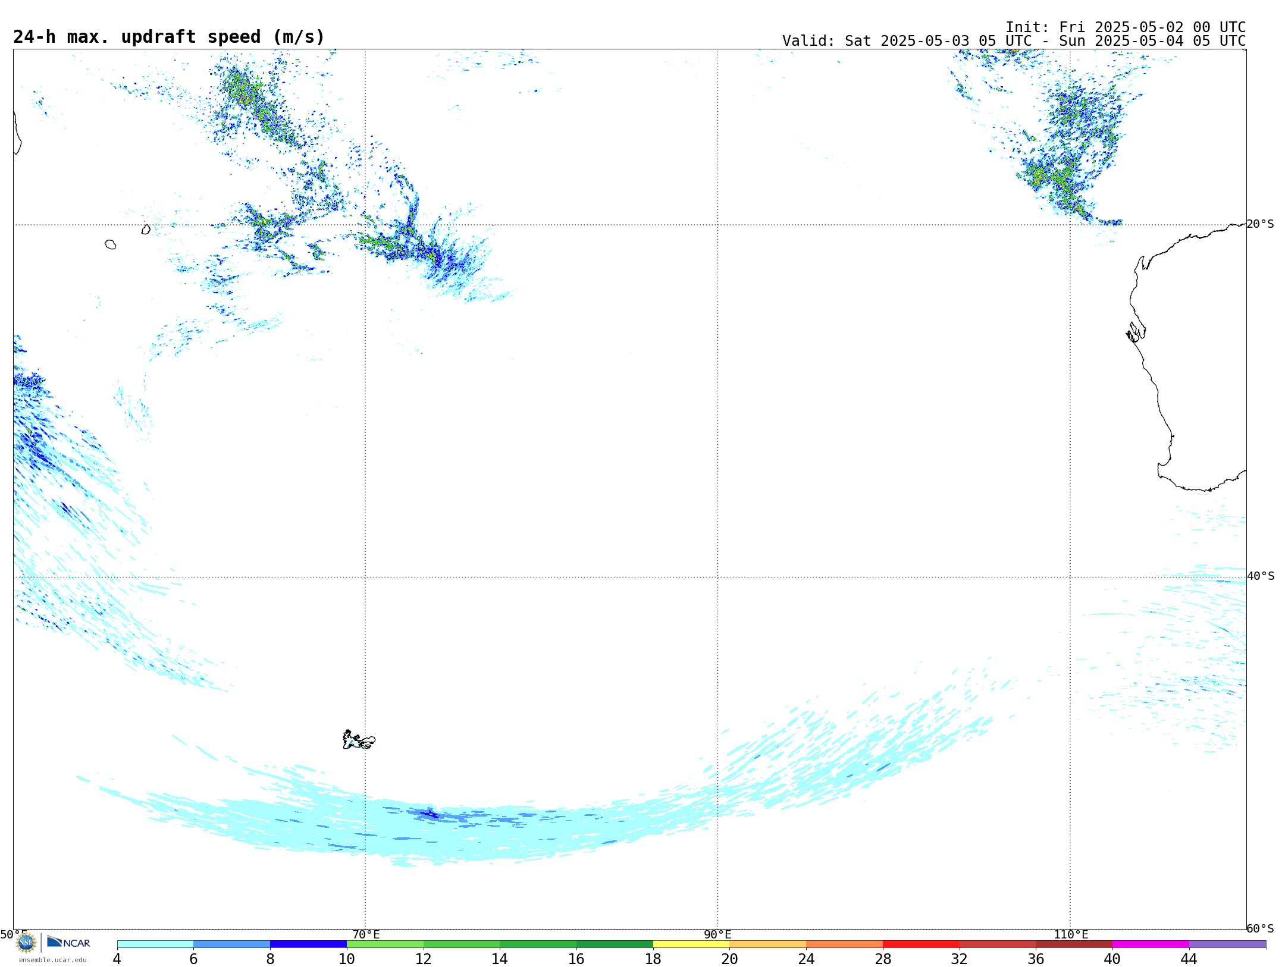
Task: Pick the dark brown-red 36–40 m/s swatch
Action: [1074, 944]
